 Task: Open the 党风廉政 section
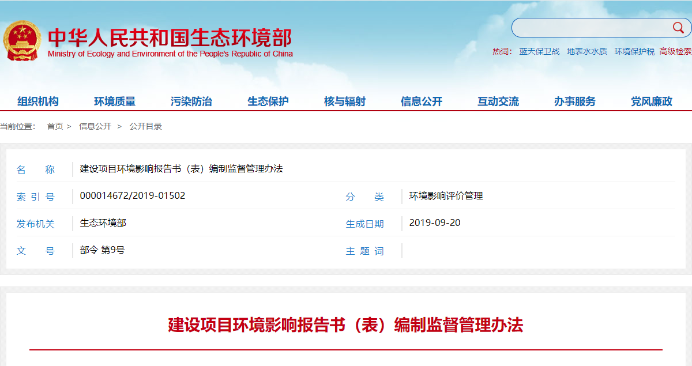click(652, 101)
